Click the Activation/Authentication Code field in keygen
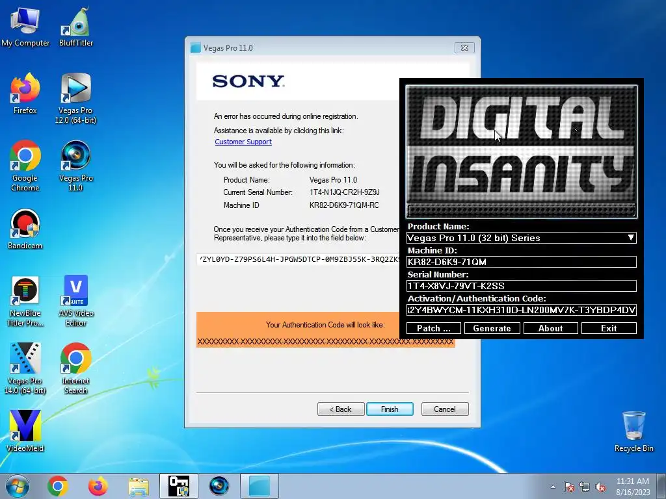This screenshot has height=499, width=666. 521,310
